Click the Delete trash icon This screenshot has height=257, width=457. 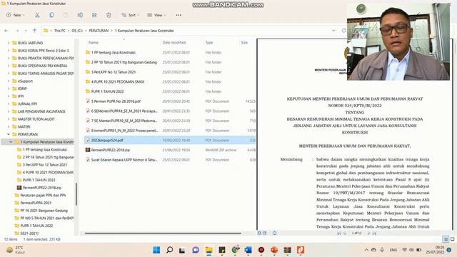click(109, 15)
